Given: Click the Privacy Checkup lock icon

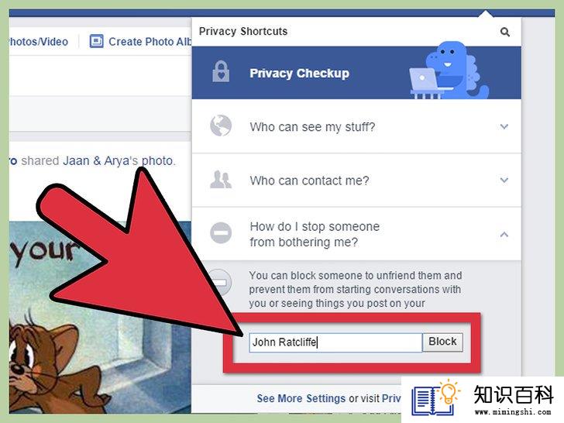Looking at the screenshot, I should tap(221, 71).
